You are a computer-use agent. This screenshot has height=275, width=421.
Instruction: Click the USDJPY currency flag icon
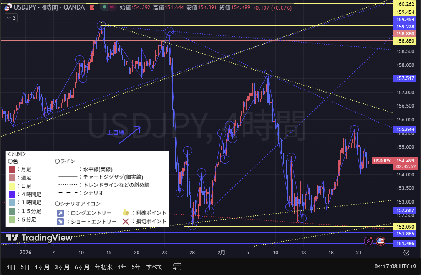(x=7, y=7)
